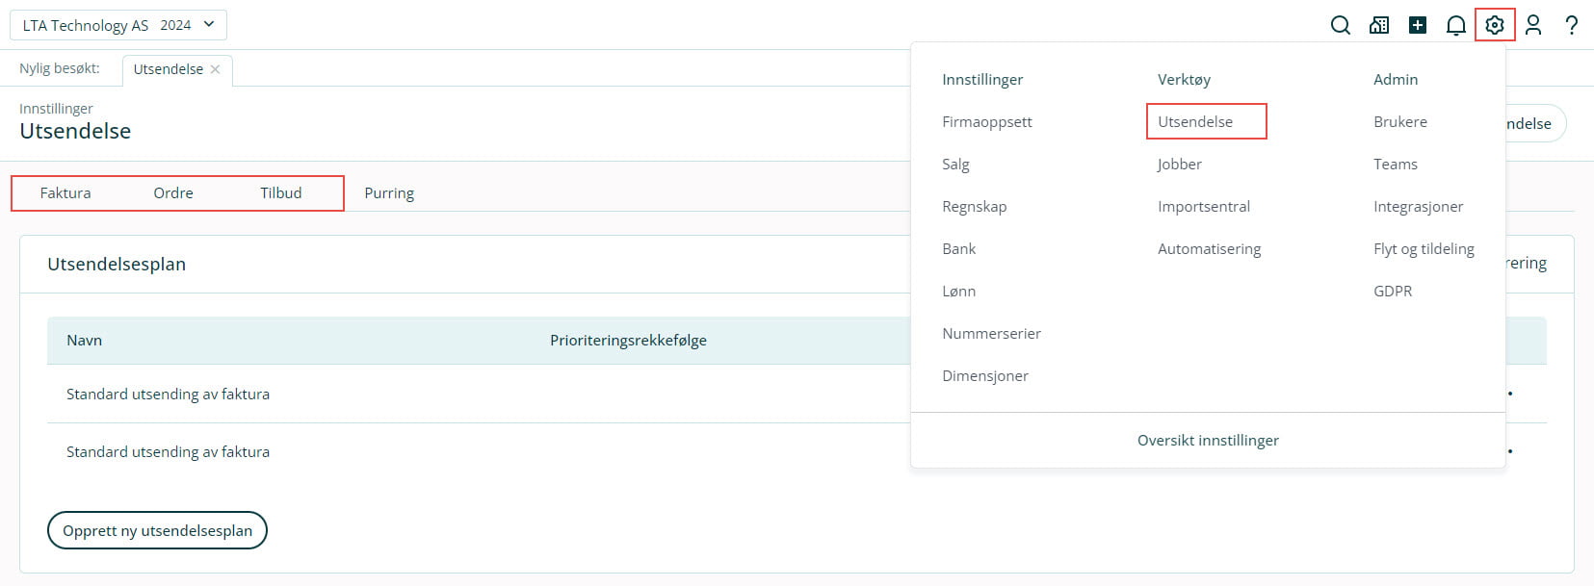Switch to the Faktura tab
The image size is (1594, 586).
(65, 192)
